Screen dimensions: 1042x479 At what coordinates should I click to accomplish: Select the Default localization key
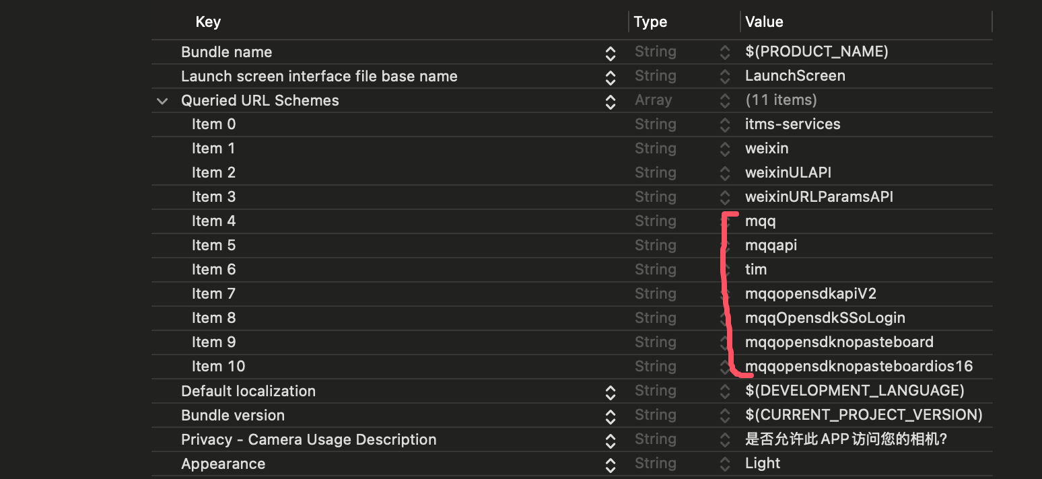point(248,392)
